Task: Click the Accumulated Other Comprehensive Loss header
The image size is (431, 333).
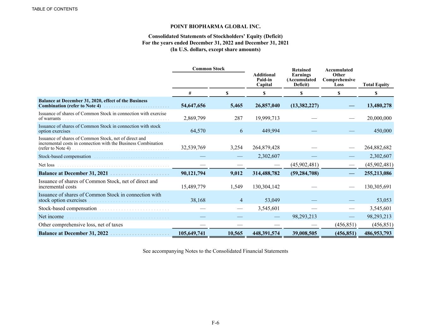Action: pyautogui.click(x=339, y=77)
